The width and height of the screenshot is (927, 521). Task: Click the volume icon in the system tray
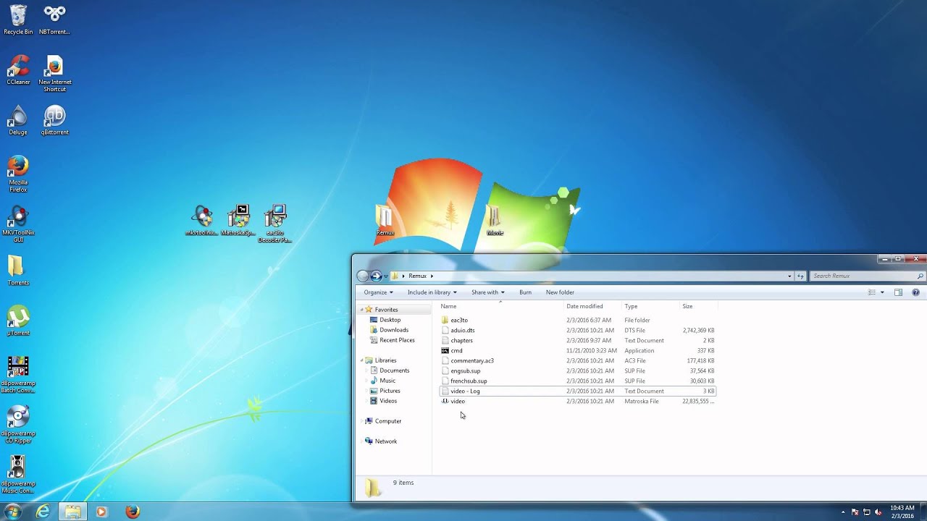coord(878,512)
